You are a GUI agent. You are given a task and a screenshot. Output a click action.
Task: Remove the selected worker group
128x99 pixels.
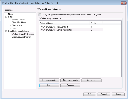(70, 85)
